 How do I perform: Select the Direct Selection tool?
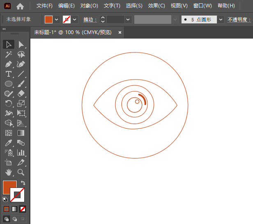click(x=21, y=44)
